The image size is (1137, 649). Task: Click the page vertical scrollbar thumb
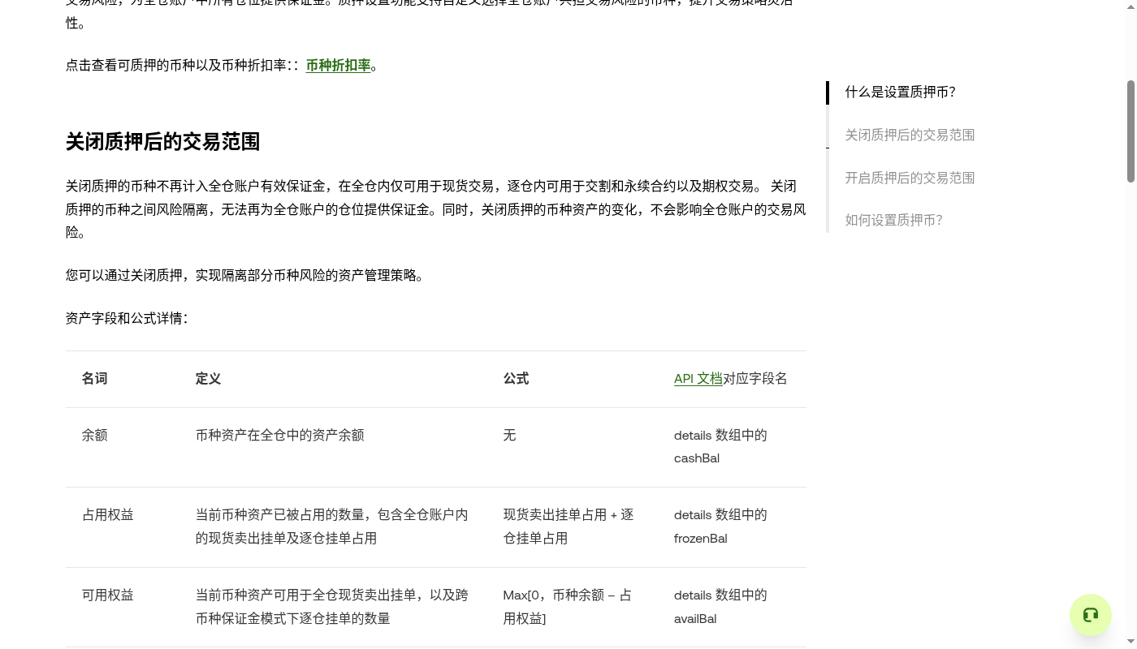click(x=1131, y=131)
